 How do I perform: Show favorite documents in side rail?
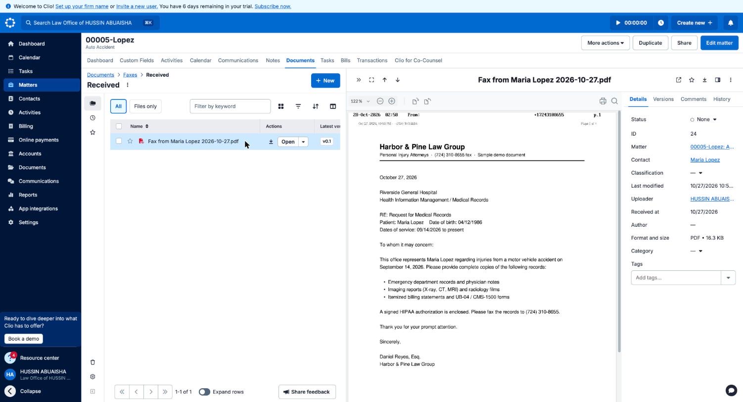pos(93,132)
